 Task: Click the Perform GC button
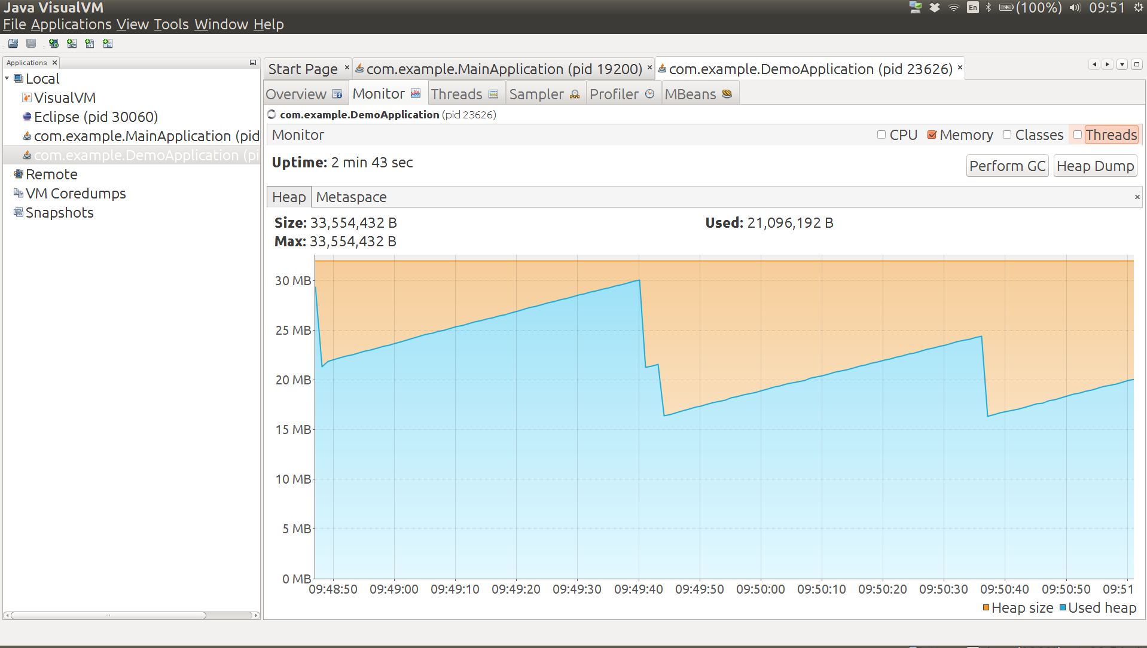(x=1007, y=166)
